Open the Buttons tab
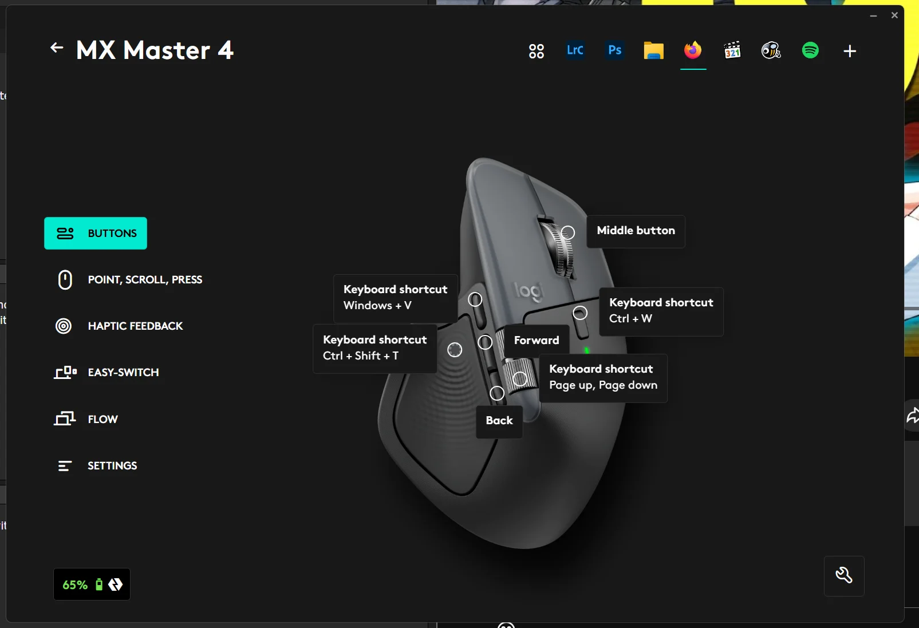 click(x=96, y=233)
